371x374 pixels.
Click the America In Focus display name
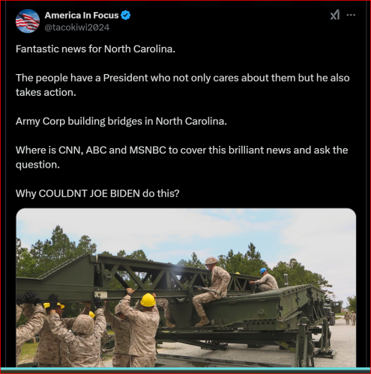pos(82,16)
